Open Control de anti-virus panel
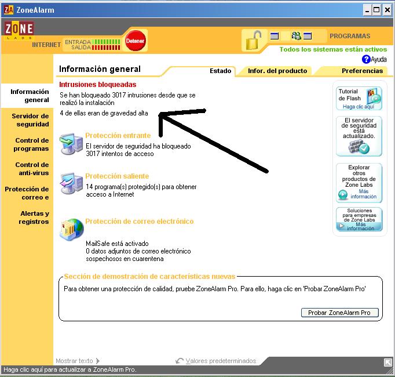 coord(32,169)
